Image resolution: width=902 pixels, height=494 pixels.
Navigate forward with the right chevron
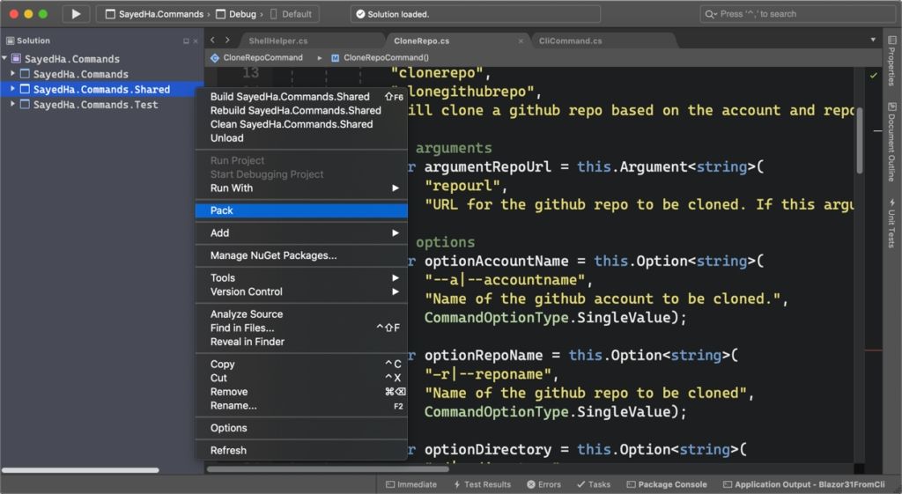[x=227, y=41]
